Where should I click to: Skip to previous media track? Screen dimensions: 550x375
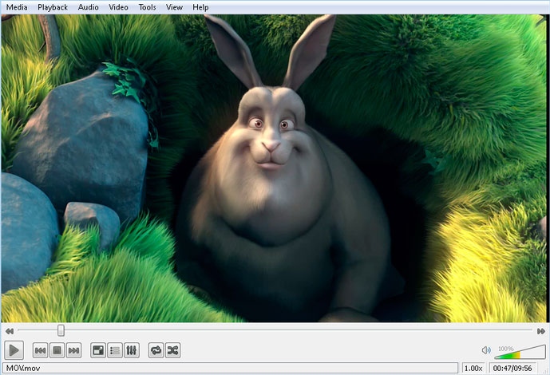pyautogui.click(x=41, y=350)
